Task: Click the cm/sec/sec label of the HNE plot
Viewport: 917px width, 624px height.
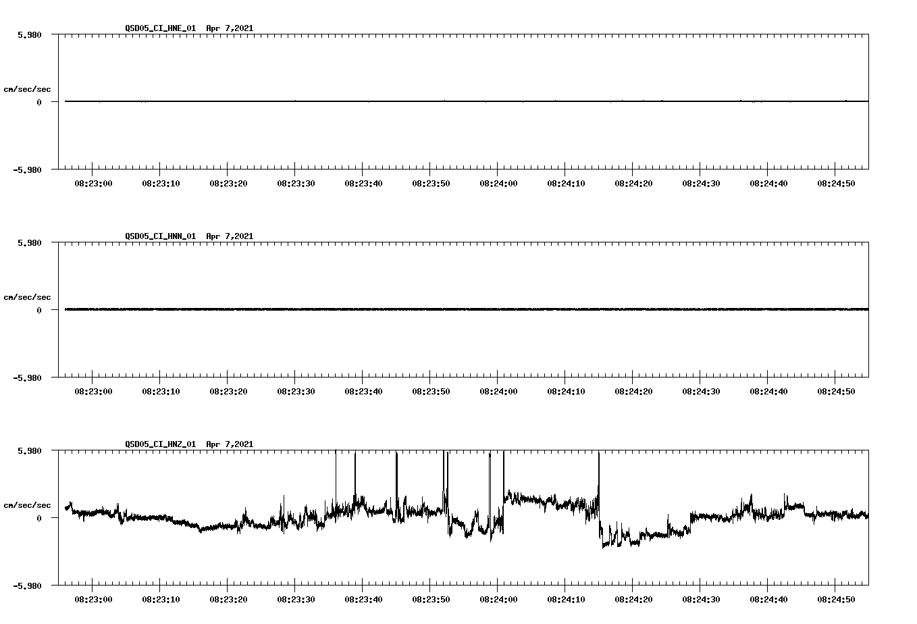Action: pyautogui.click(x=28, y=88)
